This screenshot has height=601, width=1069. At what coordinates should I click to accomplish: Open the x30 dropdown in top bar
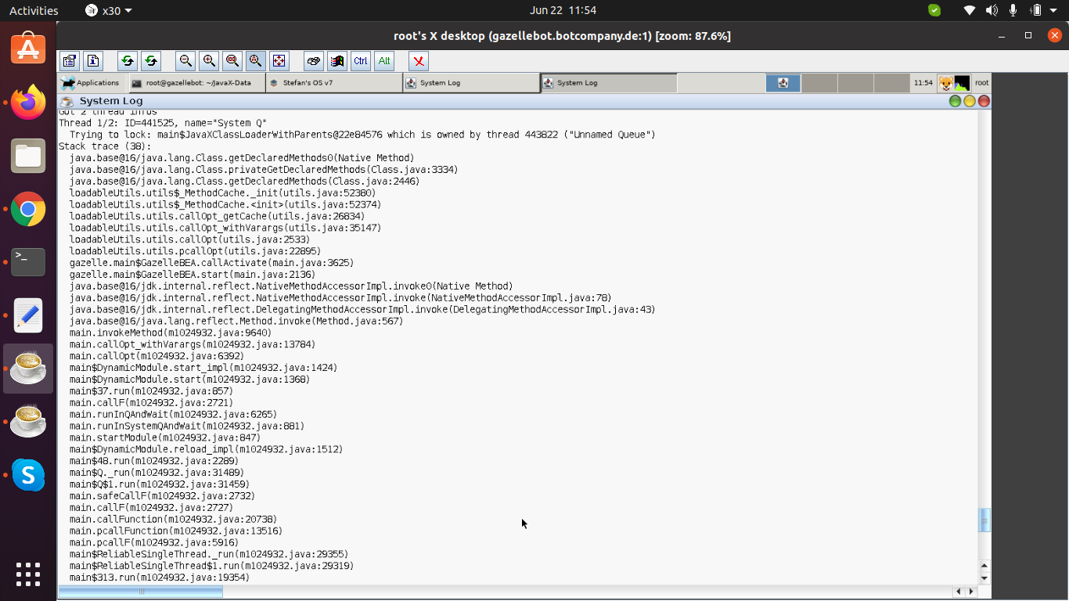click(108, 10)
